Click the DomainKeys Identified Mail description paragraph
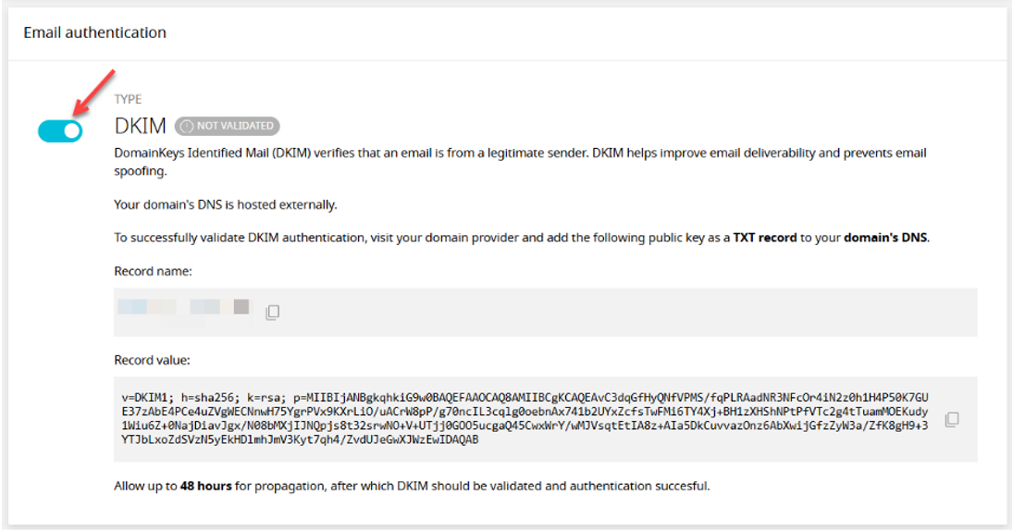The width and height of the screenshot is (1013, 531). click(520, 162)
